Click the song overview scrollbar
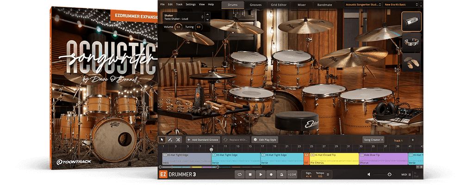474x192 pixels. pos(189,167)
